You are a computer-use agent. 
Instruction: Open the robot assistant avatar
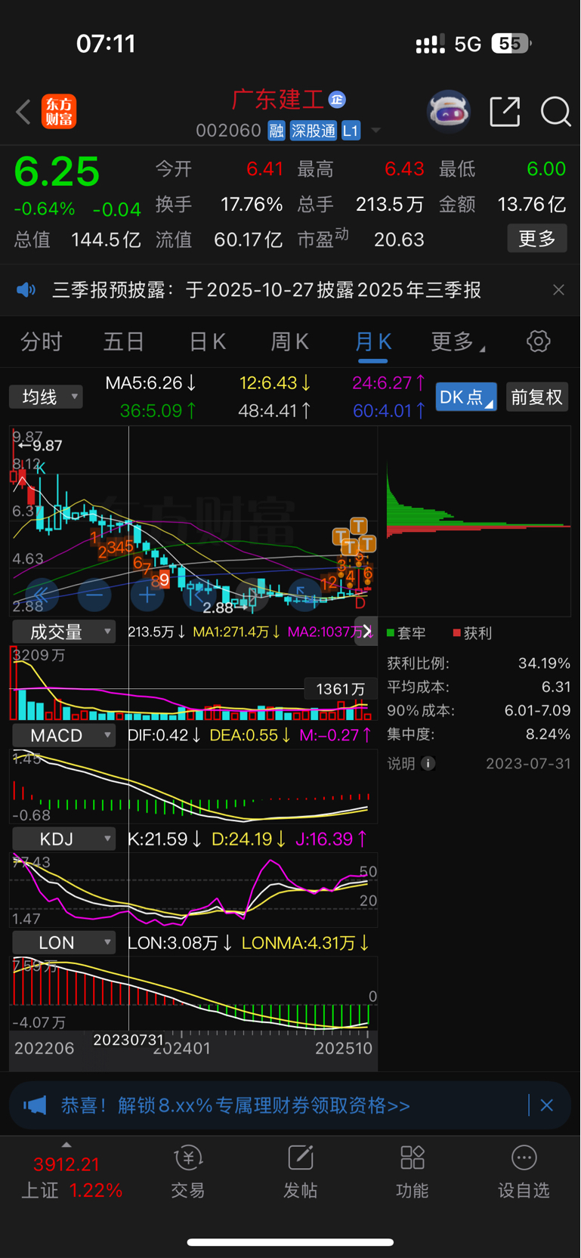coord(449,112)
